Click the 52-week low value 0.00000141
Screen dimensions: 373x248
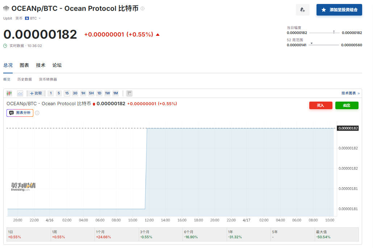pyautogui.click(x=296, y=45)
